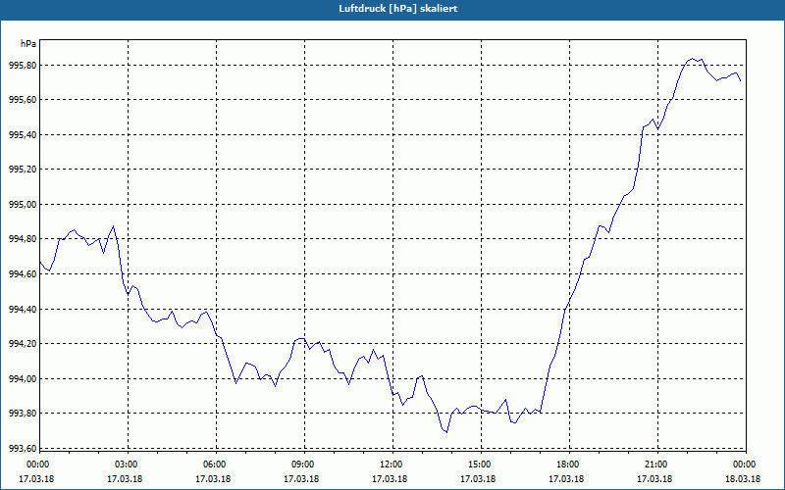Screen dimensions: 785x490
Task: Click the 00:00 time label above 17.03.18
Action: [36, 465]
